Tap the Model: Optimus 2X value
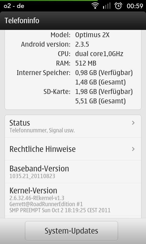 (92, 35)
